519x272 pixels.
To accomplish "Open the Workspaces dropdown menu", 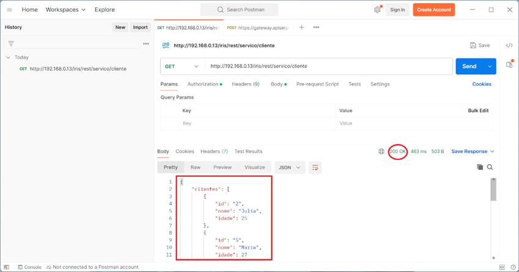I will pos(66,10).
